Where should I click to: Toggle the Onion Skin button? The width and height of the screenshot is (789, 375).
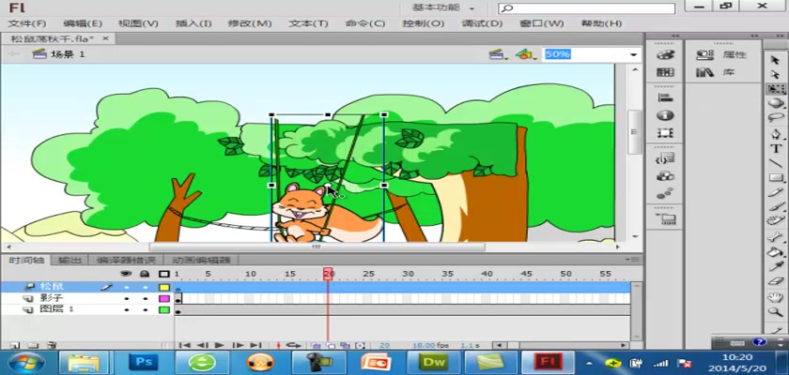(316, 345)
